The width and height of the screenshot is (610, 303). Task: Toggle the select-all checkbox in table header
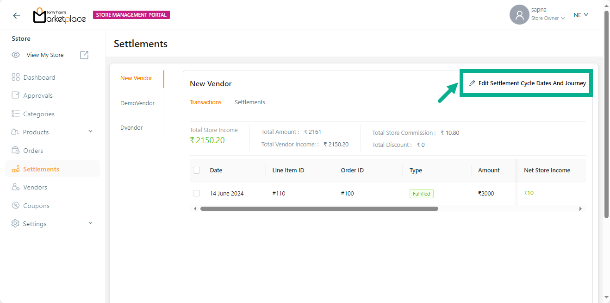[197, 170]
